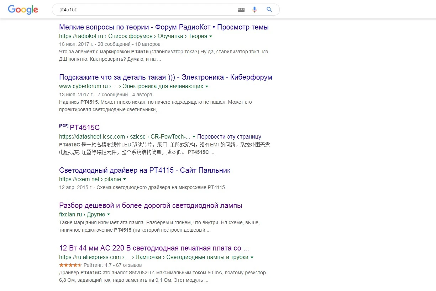436x291 pixels.
Task: Click the 'fixclan.ru › Другие' URL text
Action: pyautogui.click(x=82, y=215)
